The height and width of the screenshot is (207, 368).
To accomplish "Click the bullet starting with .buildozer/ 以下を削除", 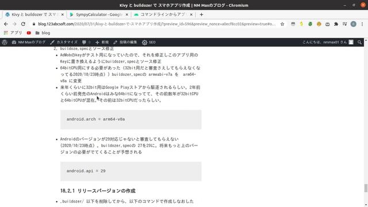I will pyautogui.click(x=127, y=201).
